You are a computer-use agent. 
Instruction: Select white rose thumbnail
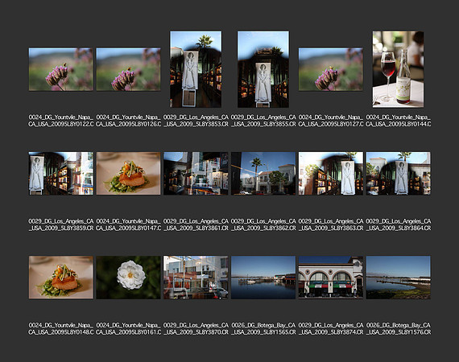click(x=128, y=278)
